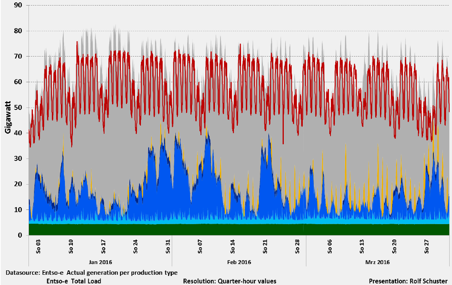Click the 'Mrz 2016' month label
The width and height of the screenshot is (452, 285).
point(377,262)
